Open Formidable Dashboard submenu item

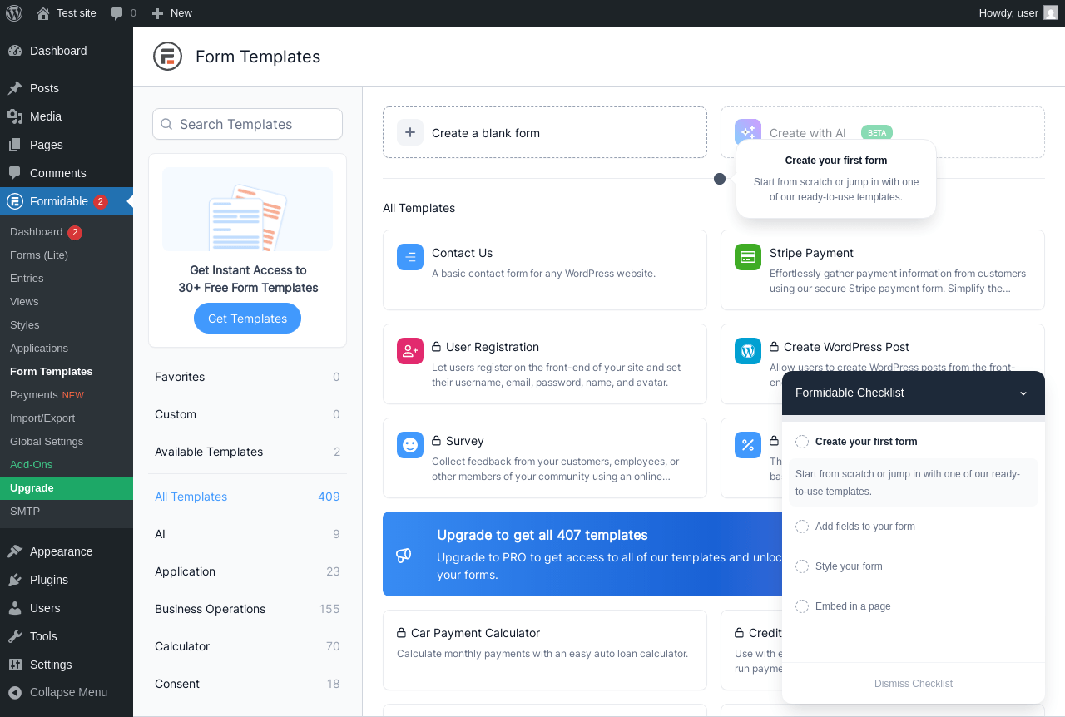pos(67,232)
